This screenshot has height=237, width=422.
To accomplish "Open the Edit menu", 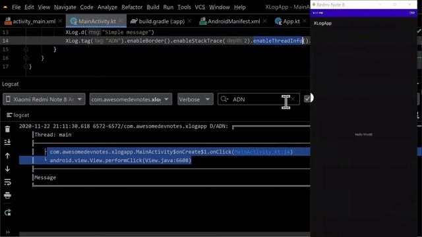I will click(29, 7).
